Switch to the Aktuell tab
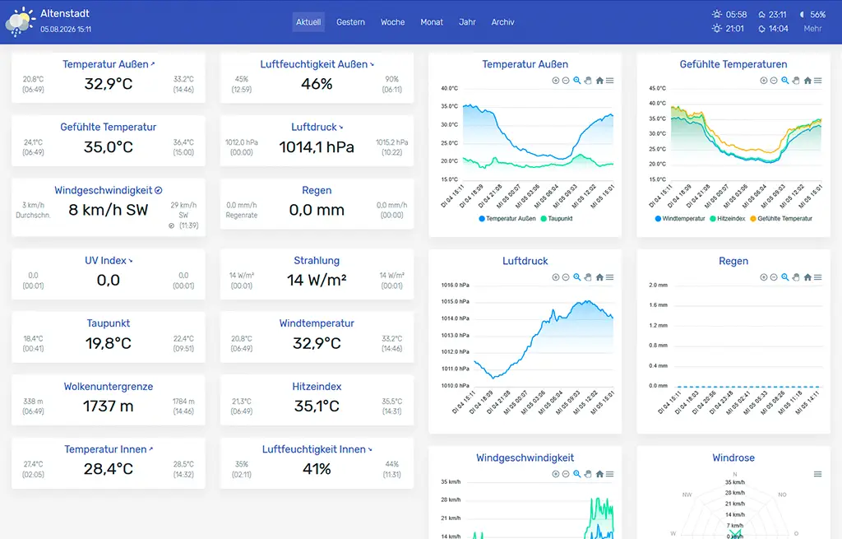Viewport: 842px width, 539px height. tap(308, 22)
